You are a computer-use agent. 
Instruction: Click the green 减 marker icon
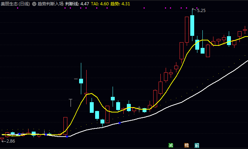click(x=171, y=145)
